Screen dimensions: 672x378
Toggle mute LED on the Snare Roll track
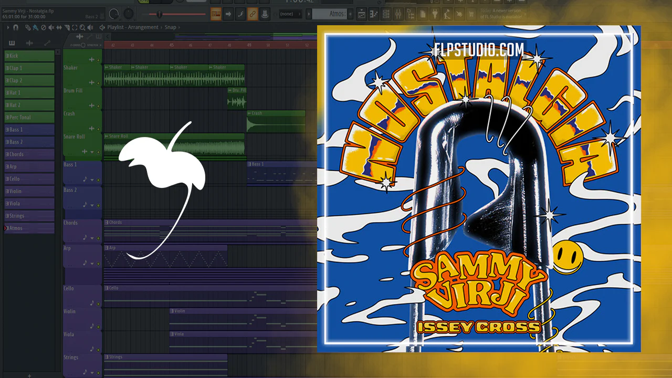[x=98, y=152]
